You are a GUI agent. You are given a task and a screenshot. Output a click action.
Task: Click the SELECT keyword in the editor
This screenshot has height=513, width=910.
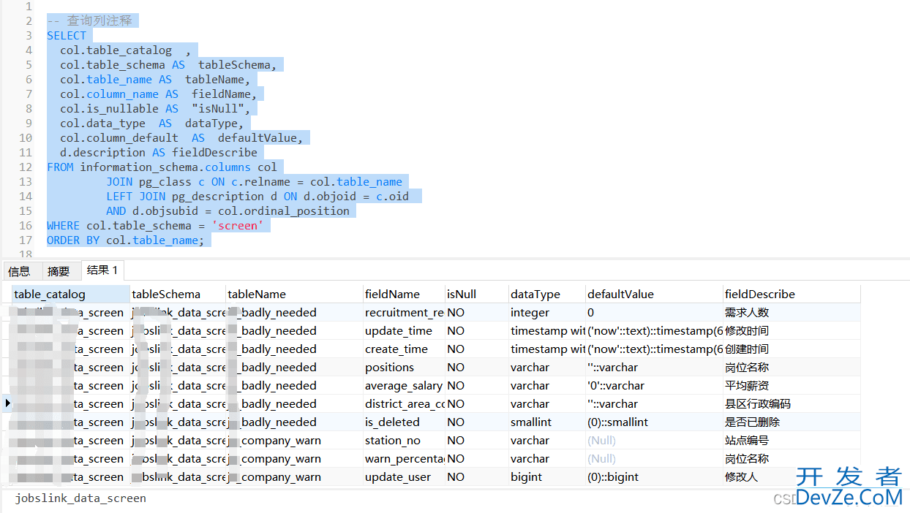point(67,35)
